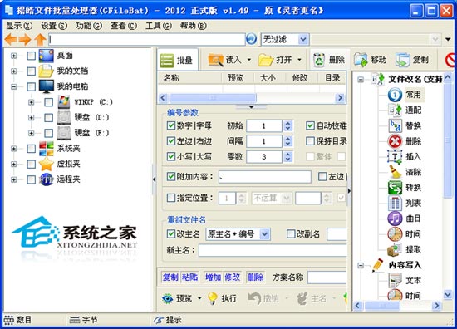The width and height of the screenshot is (457, 329).
Task: Click the 打开 open folder icon
Action: [266, 60]
